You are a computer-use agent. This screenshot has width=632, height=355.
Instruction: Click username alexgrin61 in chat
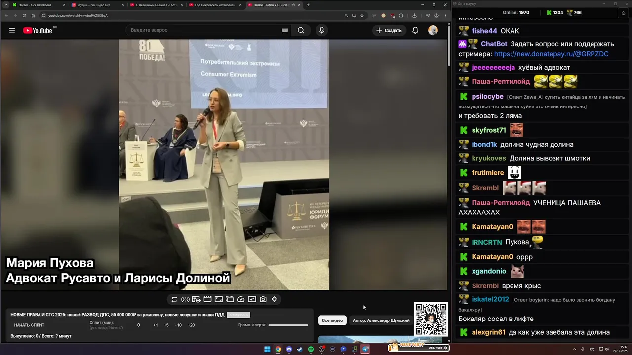pyautogui.click(x=488, y=333)
